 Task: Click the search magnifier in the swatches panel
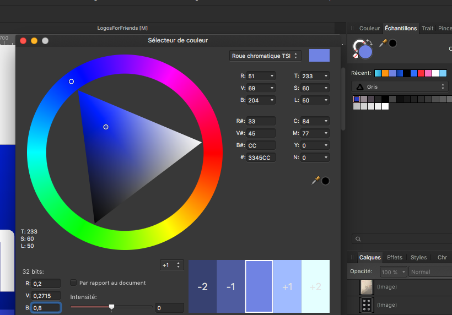point(358,239)
